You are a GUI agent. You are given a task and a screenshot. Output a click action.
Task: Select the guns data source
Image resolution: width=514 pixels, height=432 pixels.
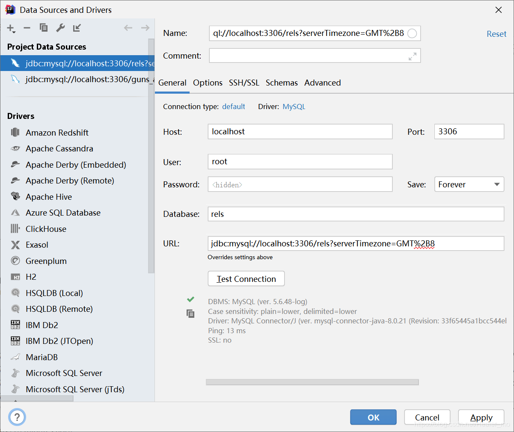[x=77, y=80]
